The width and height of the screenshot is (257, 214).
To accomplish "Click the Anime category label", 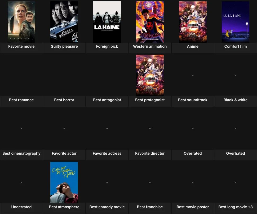I will coord(193,46).
